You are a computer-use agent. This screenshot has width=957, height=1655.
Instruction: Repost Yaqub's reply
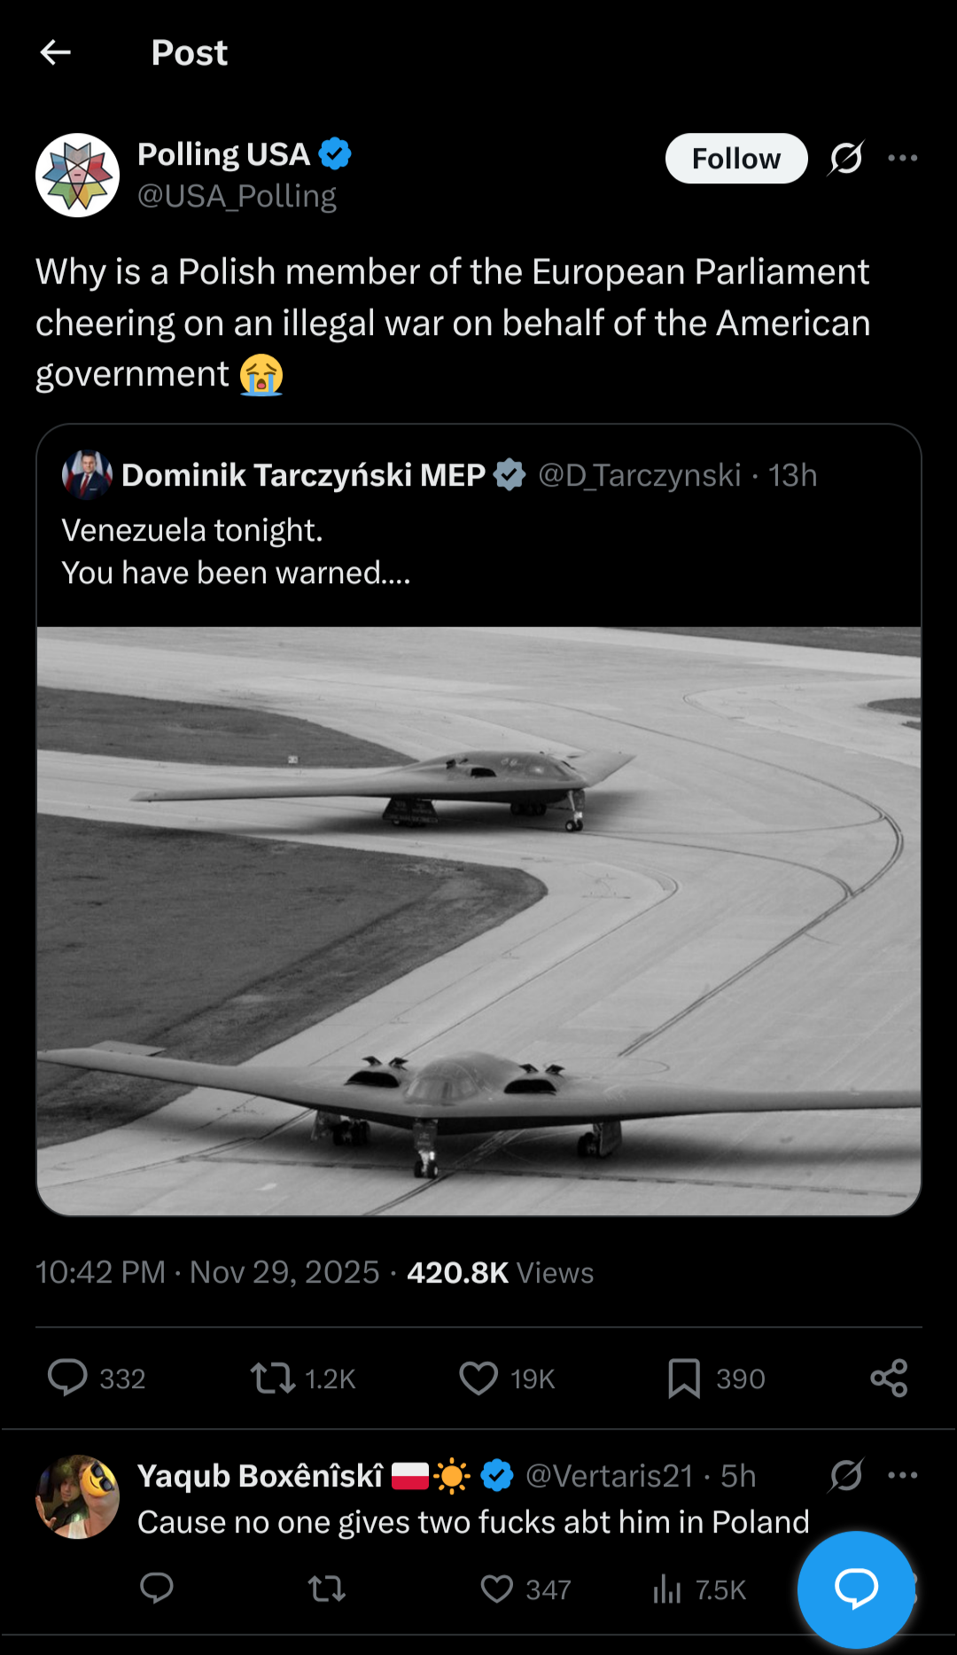point(327,1589)
